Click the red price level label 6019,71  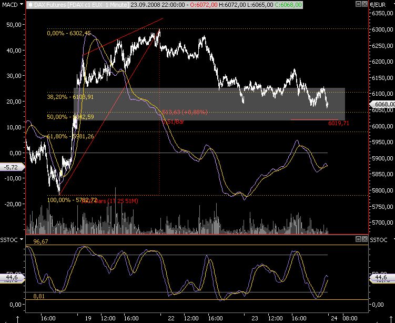click(x=339, y=123)
